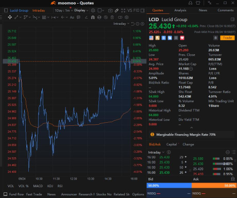Expand the Display dropdown menu

pyautogui.click(x=81, y=10)
